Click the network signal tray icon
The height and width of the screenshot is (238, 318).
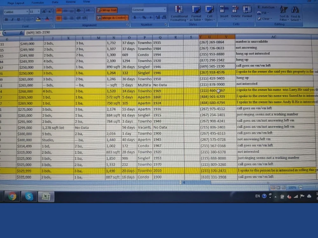[x=296, y=196]
